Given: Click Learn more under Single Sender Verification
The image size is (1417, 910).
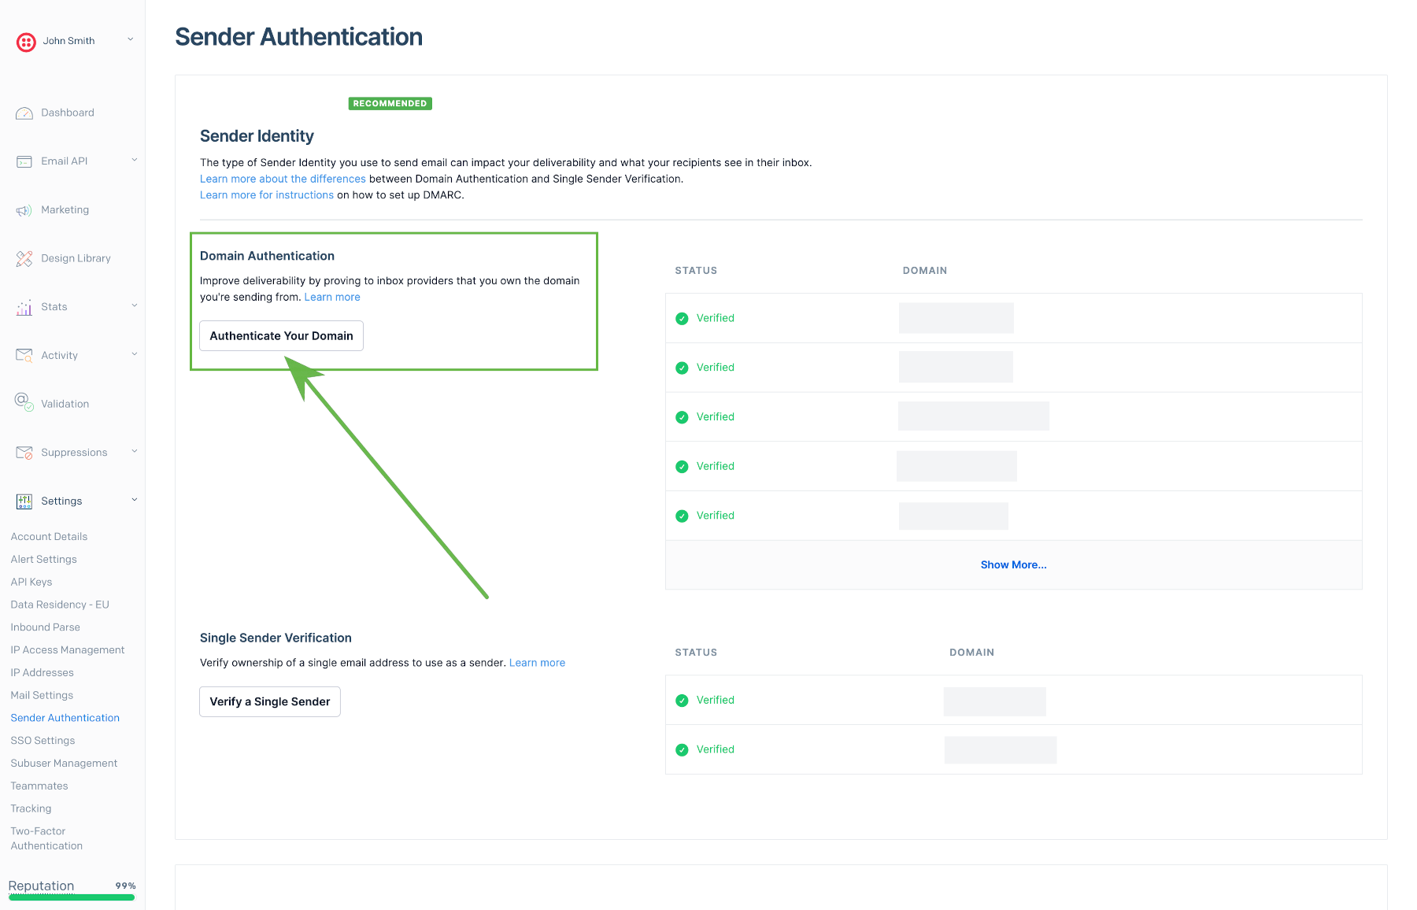Looking at the screenshot, I should tap(537, 663).
